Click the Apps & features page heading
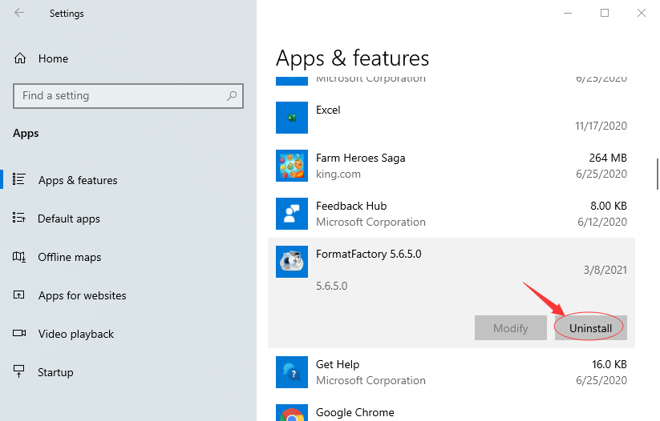 (x=352, y=58)
